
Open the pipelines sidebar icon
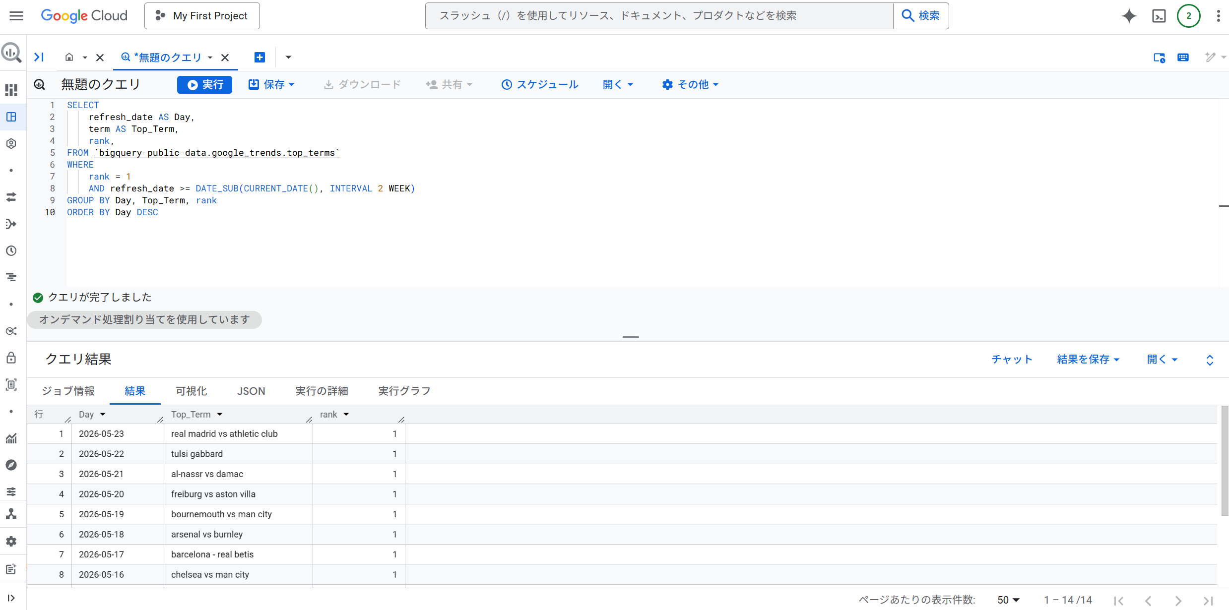11,224
